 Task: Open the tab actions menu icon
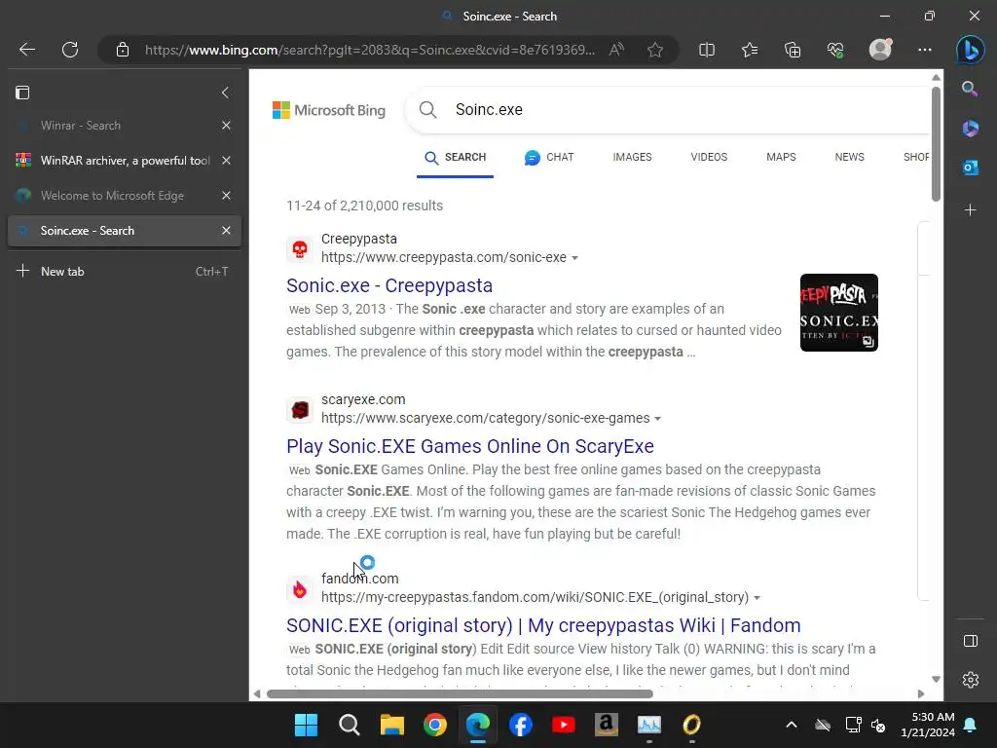(x=22, y=93)
